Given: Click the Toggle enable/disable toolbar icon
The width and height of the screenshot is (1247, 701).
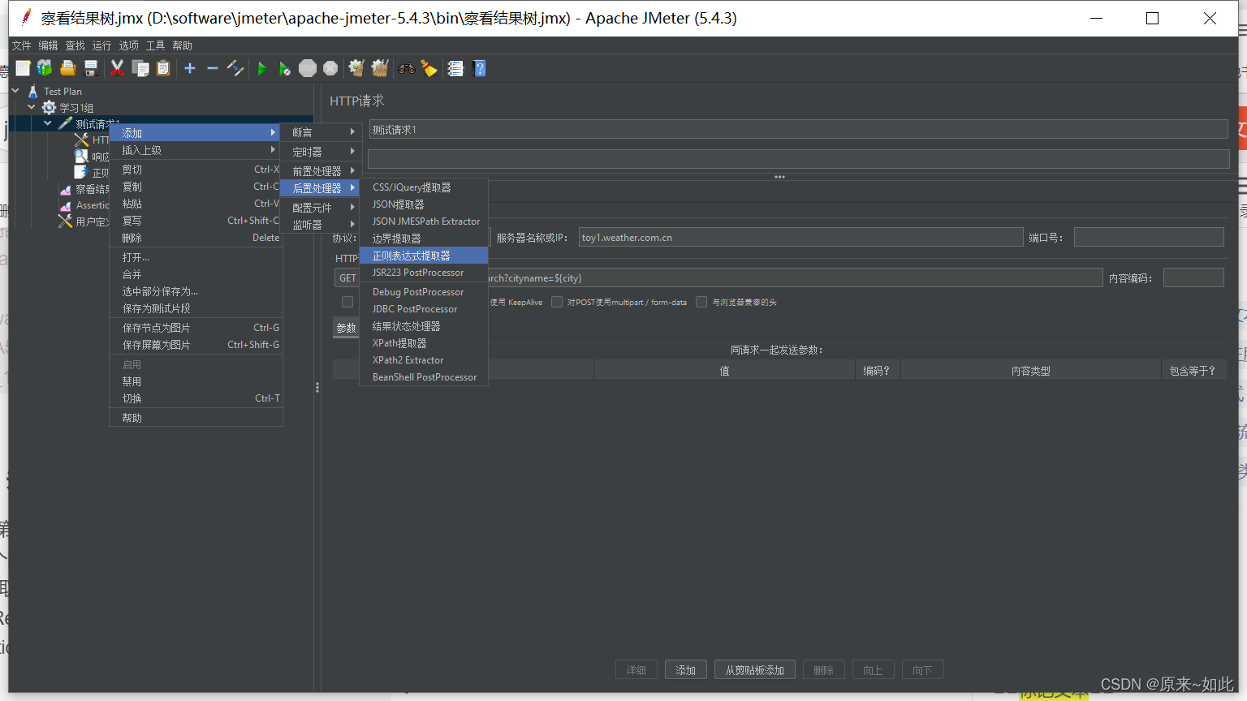Looking at the screenshot, I should point(235,69).
